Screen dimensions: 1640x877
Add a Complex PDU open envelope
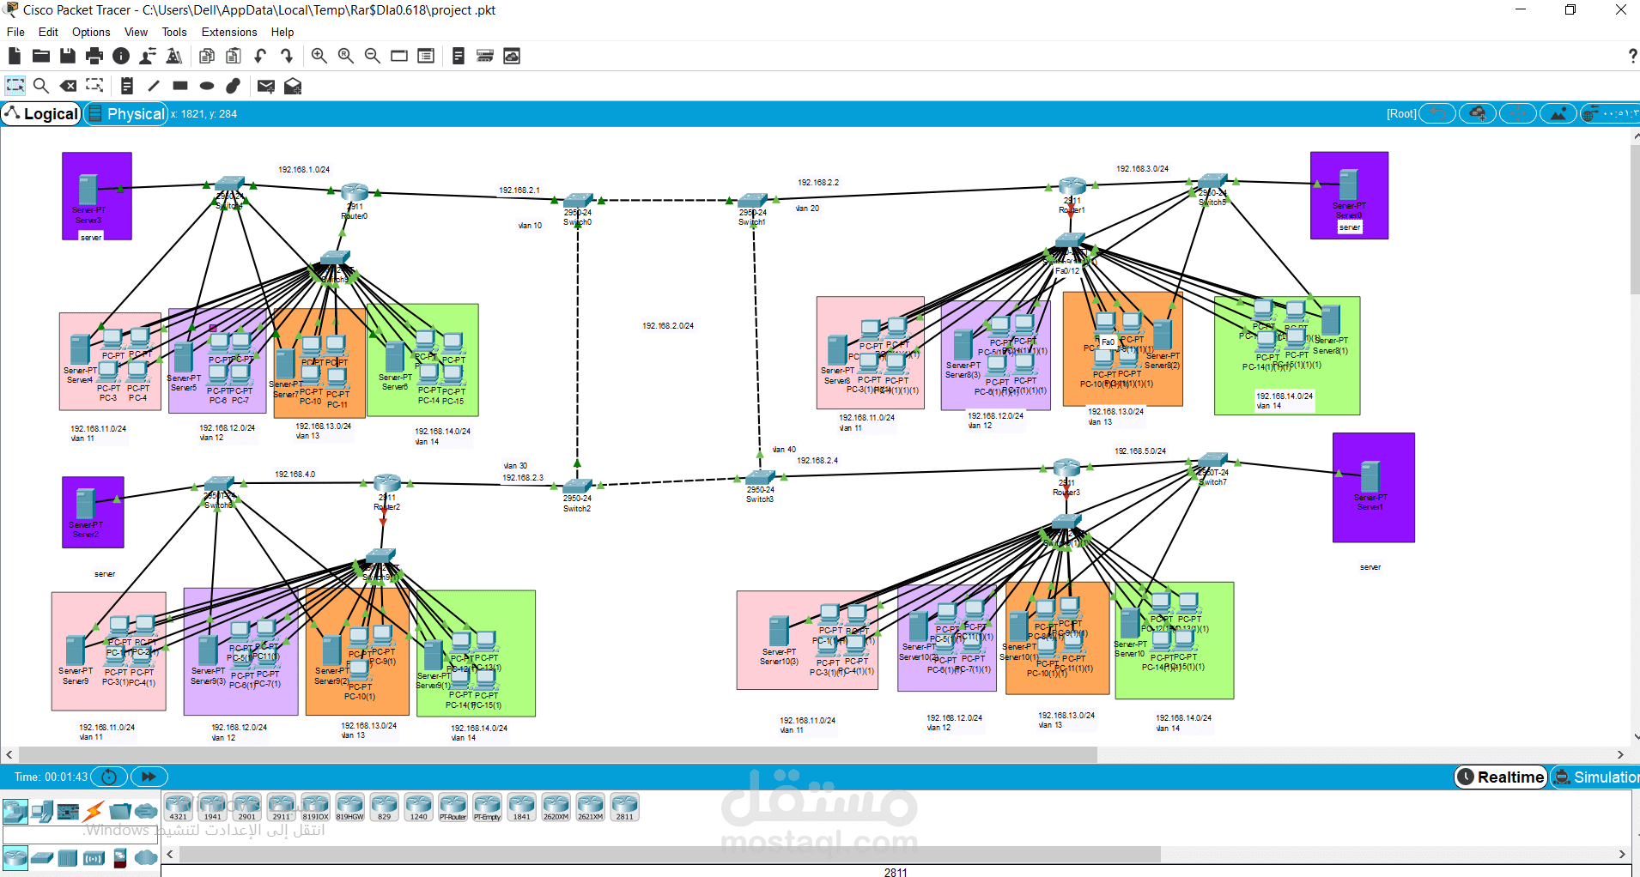point(293,86)
